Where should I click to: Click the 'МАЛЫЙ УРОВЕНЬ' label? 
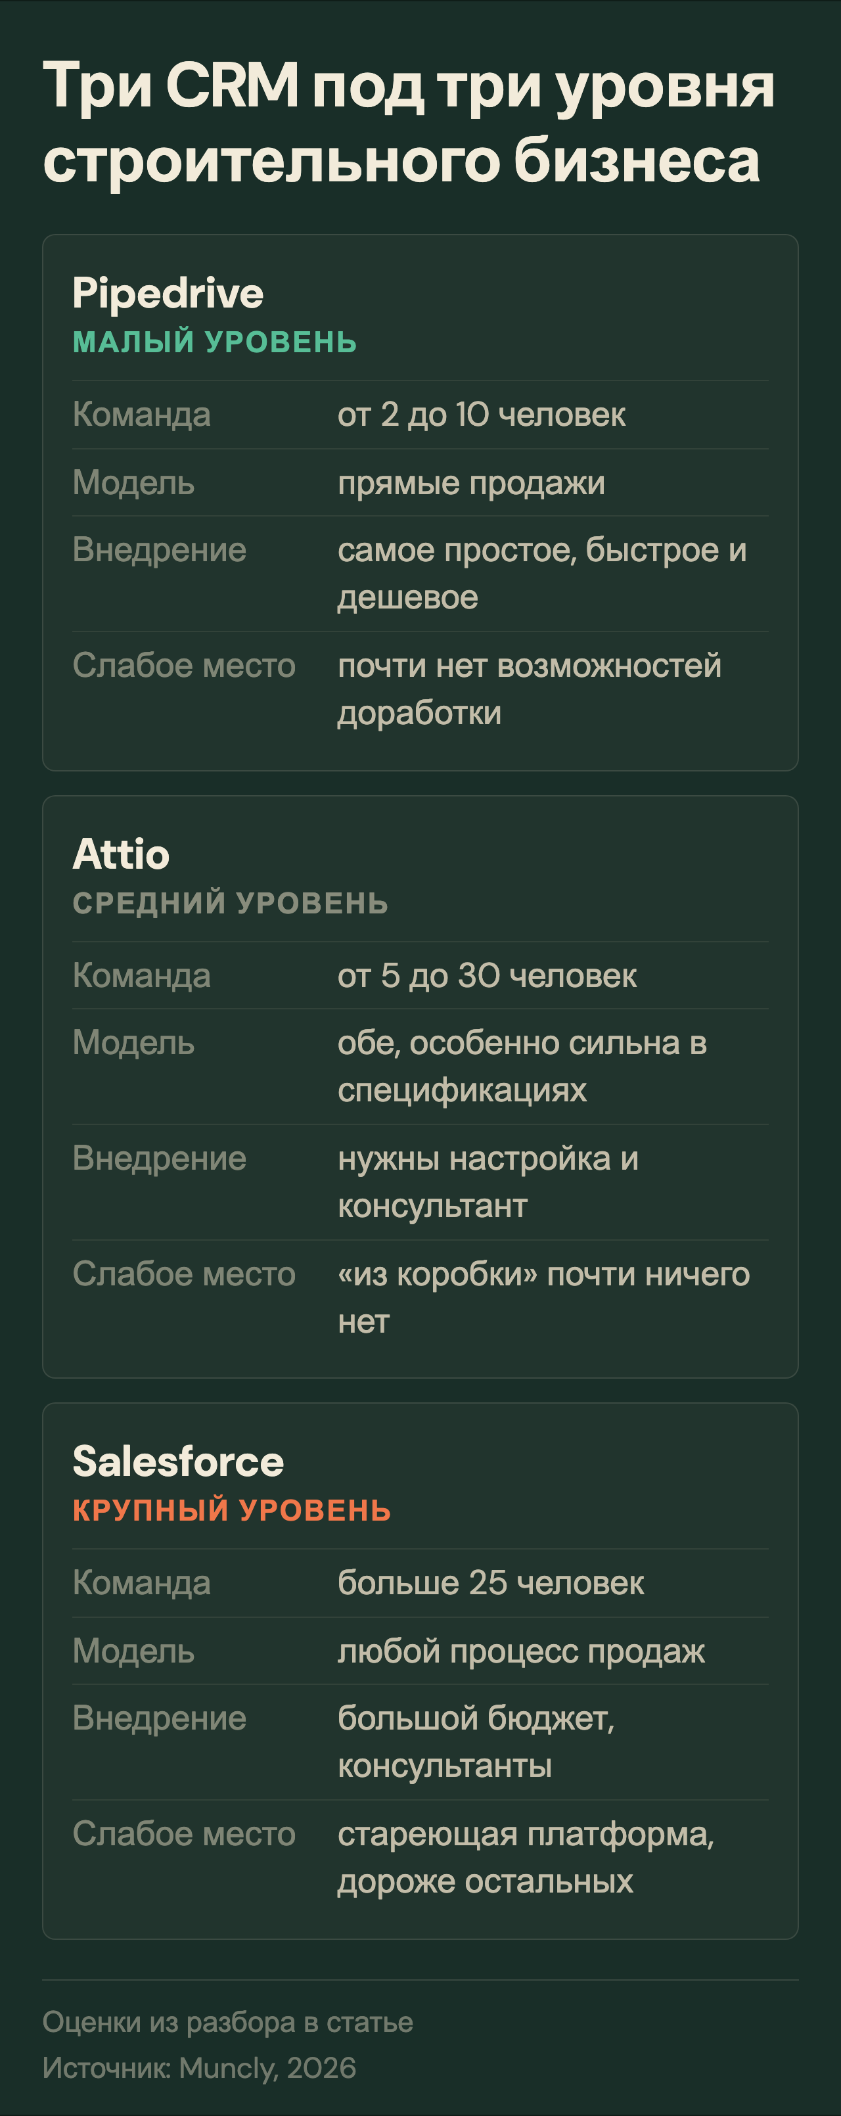point(214,342)
